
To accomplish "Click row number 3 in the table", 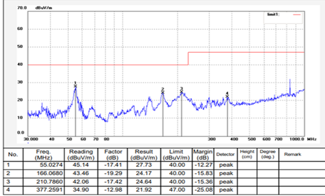I will tap(8, 182).
